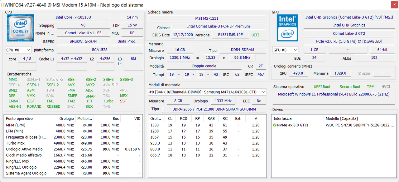Screen dimensions: 399x182
Task: Select the MFM (LPM) operating point row
Action: (73, 125)
